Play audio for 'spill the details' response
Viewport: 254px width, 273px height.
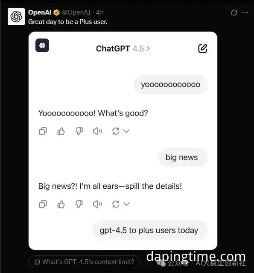(x=97, y=204)
